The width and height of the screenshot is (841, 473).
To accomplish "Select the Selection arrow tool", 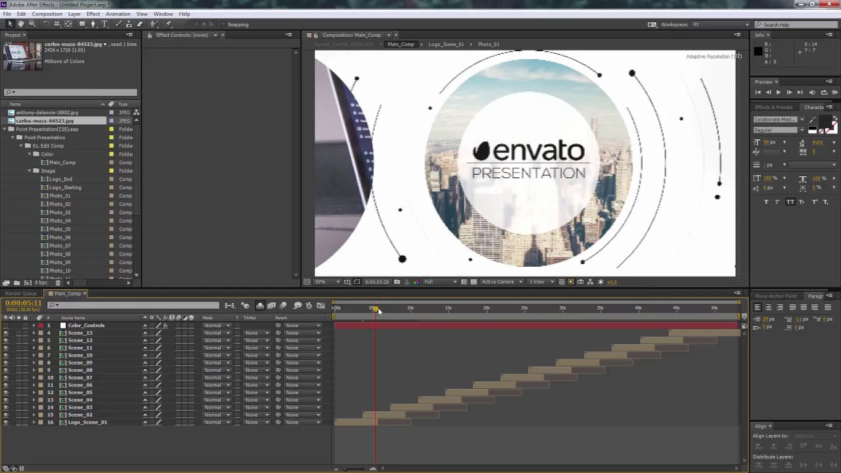I will [9, 24].
